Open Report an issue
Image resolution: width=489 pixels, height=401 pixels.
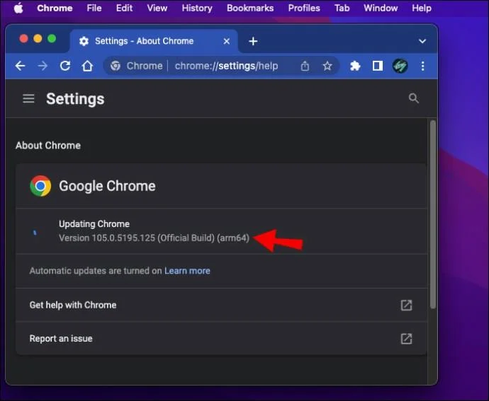(221, 339)
